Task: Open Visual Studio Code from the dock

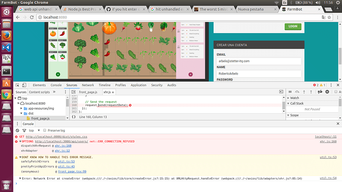Action: [6, 48]
